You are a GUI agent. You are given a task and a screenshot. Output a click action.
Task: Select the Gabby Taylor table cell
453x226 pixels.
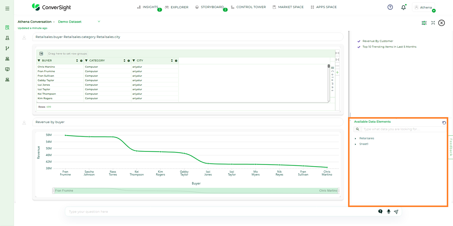pyautogui.click(x=60, y=80)
